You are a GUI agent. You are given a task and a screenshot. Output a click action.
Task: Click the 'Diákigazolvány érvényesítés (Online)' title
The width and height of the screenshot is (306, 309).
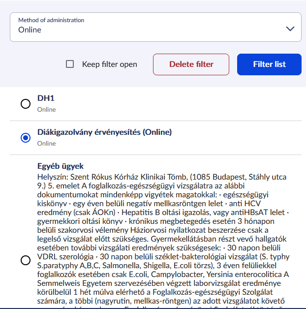(x=104, y=132)
